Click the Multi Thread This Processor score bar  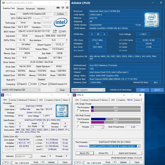pos(116,119)
